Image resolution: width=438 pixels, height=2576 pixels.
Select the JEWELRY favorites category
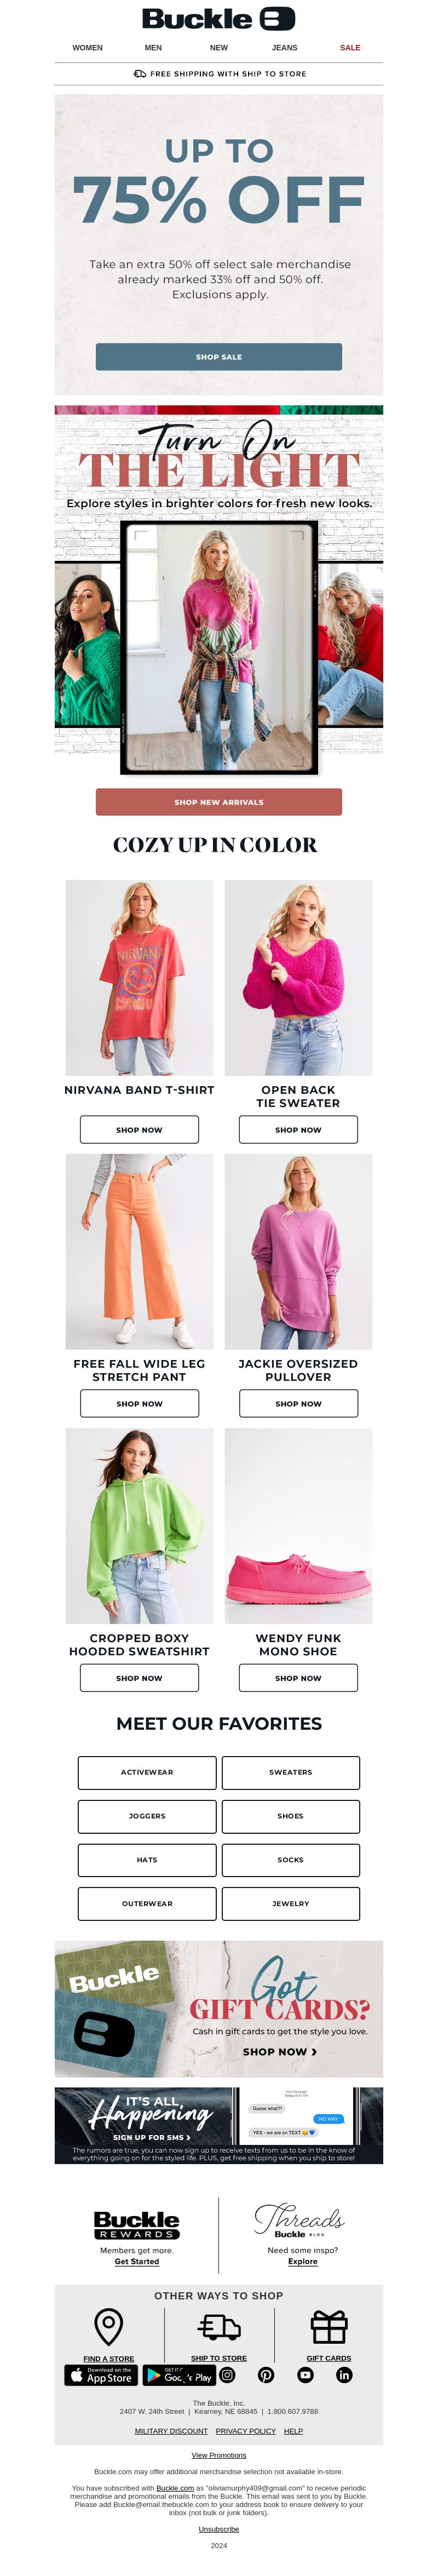point(291,1904)
